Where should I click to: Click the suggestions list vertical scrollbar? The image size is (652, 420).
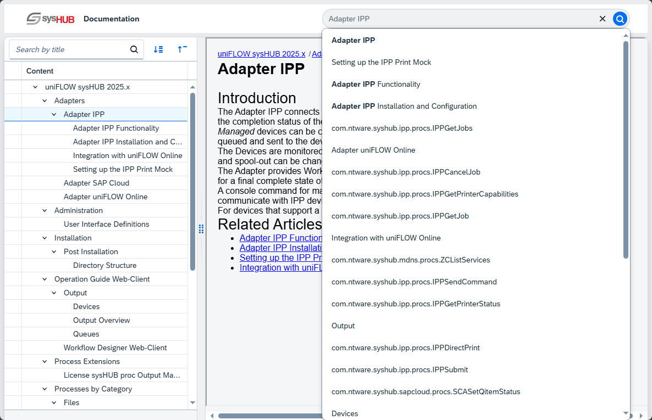tap(626, 150)
